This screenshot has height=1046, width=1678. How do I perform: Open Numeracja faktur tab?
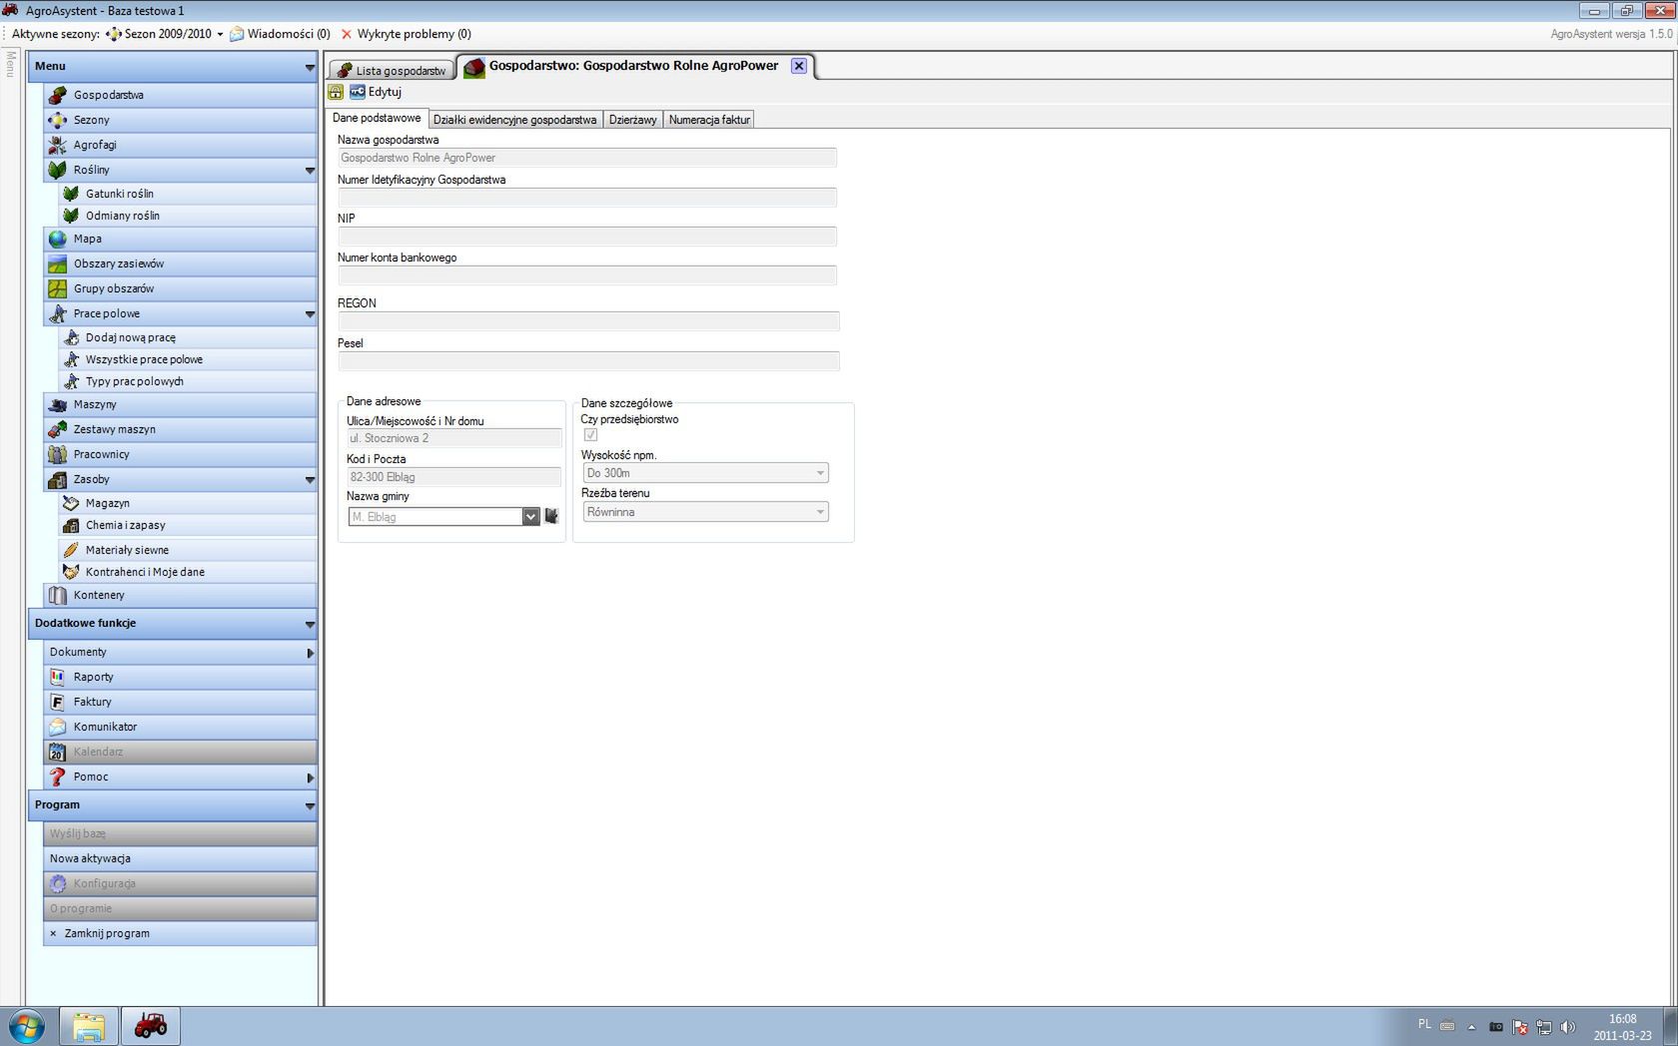coord(709,120)
